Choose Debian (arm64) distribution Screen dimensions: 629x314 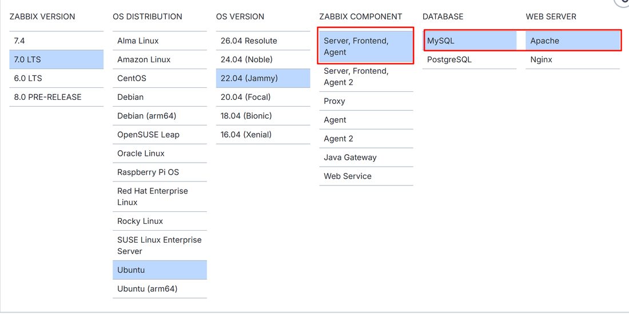pyautogui.click(x=160, y=116)
